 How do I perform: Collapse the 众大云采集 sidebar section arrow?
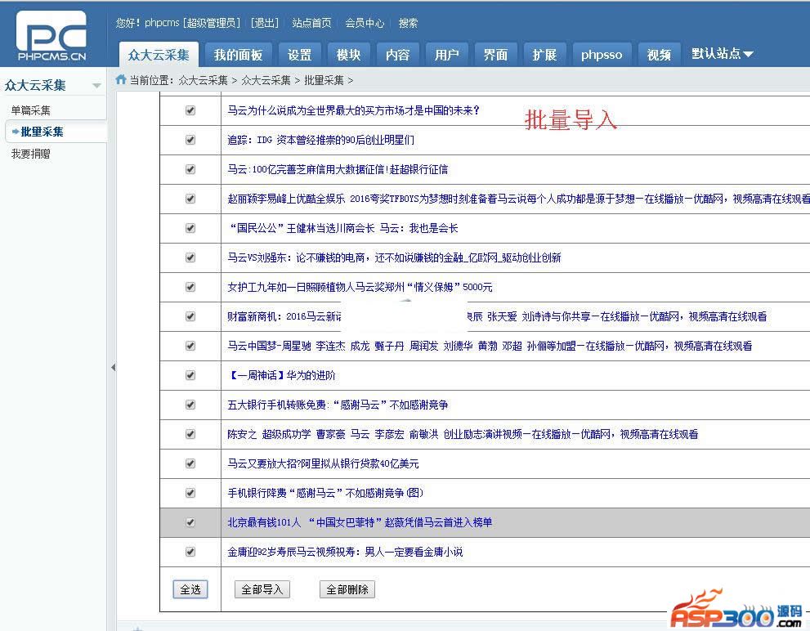(96, 86)
